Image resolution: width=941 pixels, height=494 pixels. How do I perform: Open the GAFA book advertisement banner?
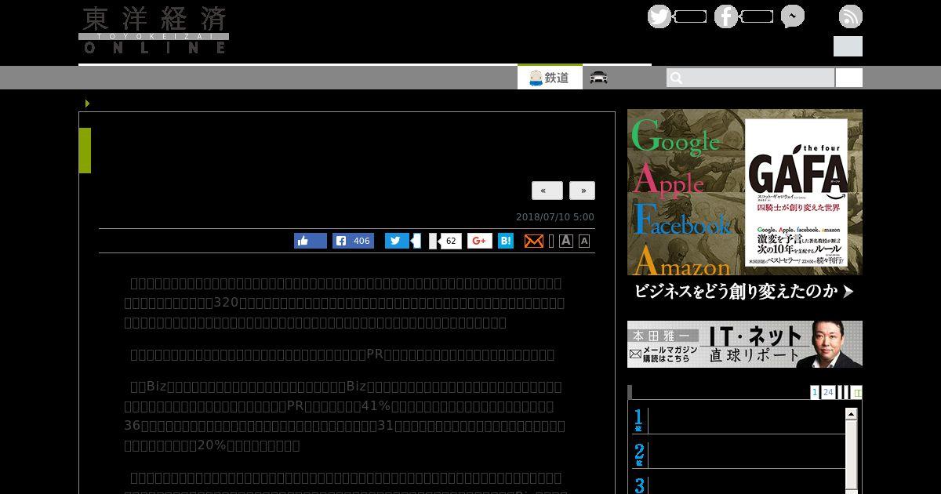point(745,206)
